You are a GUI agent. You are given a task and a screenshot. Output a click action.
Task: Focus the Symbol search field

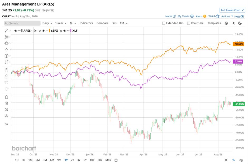tap(22, 23)
